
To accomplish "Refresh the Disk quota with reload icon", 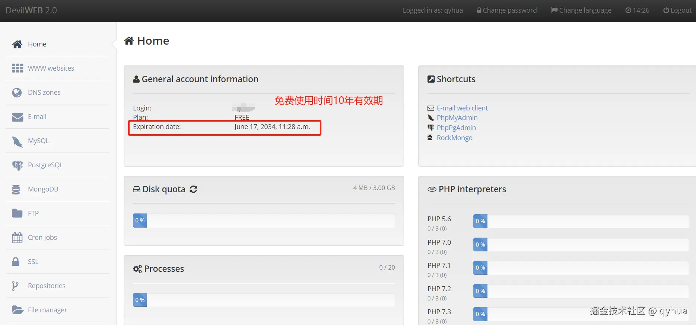I will pos(193,189).
